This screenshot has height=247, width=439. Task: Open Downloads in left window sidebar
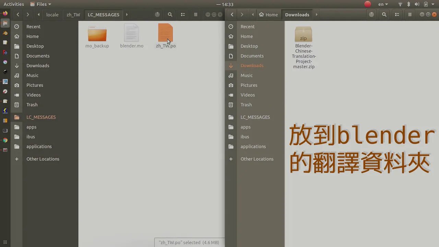(x=45, y=66)
